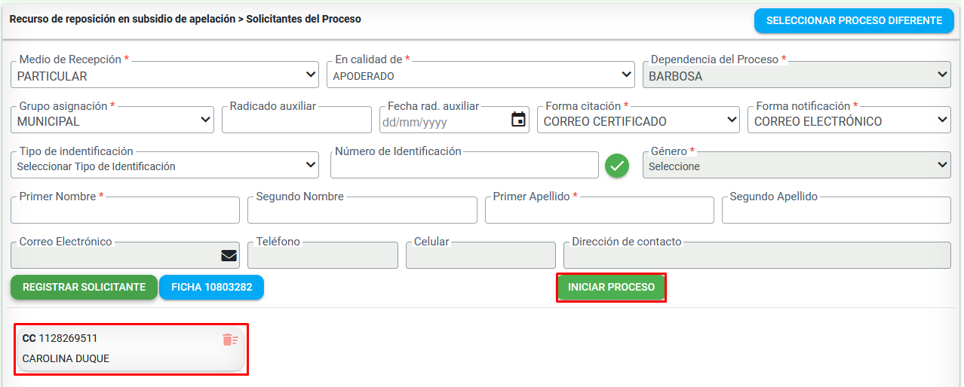Screen dimensions: 964x387
Task: Select the Forma notificación dropdown
Action: tap(849, 120)
